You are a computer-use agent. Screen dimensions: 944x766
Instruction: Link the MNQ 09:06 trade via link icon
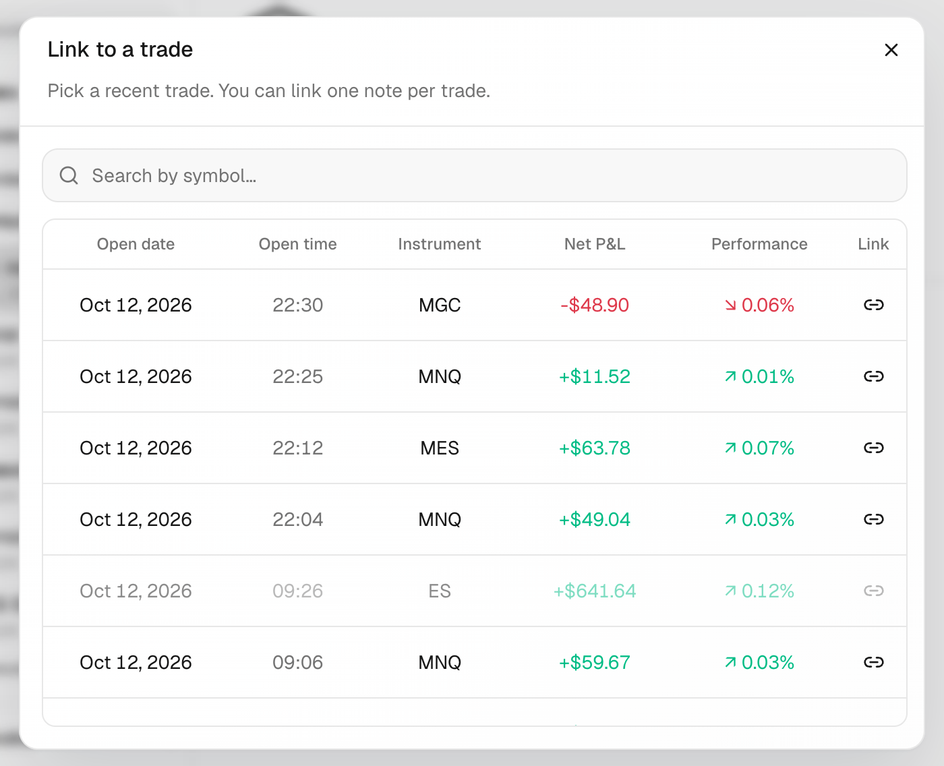pos(873,662)
